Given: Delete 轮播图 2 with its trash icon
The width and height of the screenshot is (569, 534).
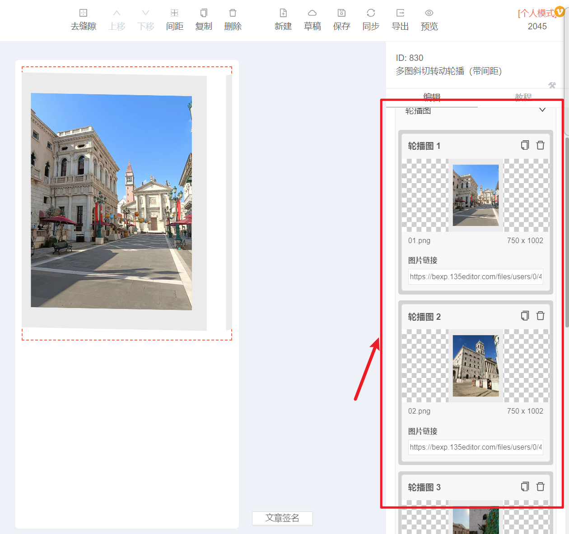Looking at the screenshot, I should click(541, 316).
